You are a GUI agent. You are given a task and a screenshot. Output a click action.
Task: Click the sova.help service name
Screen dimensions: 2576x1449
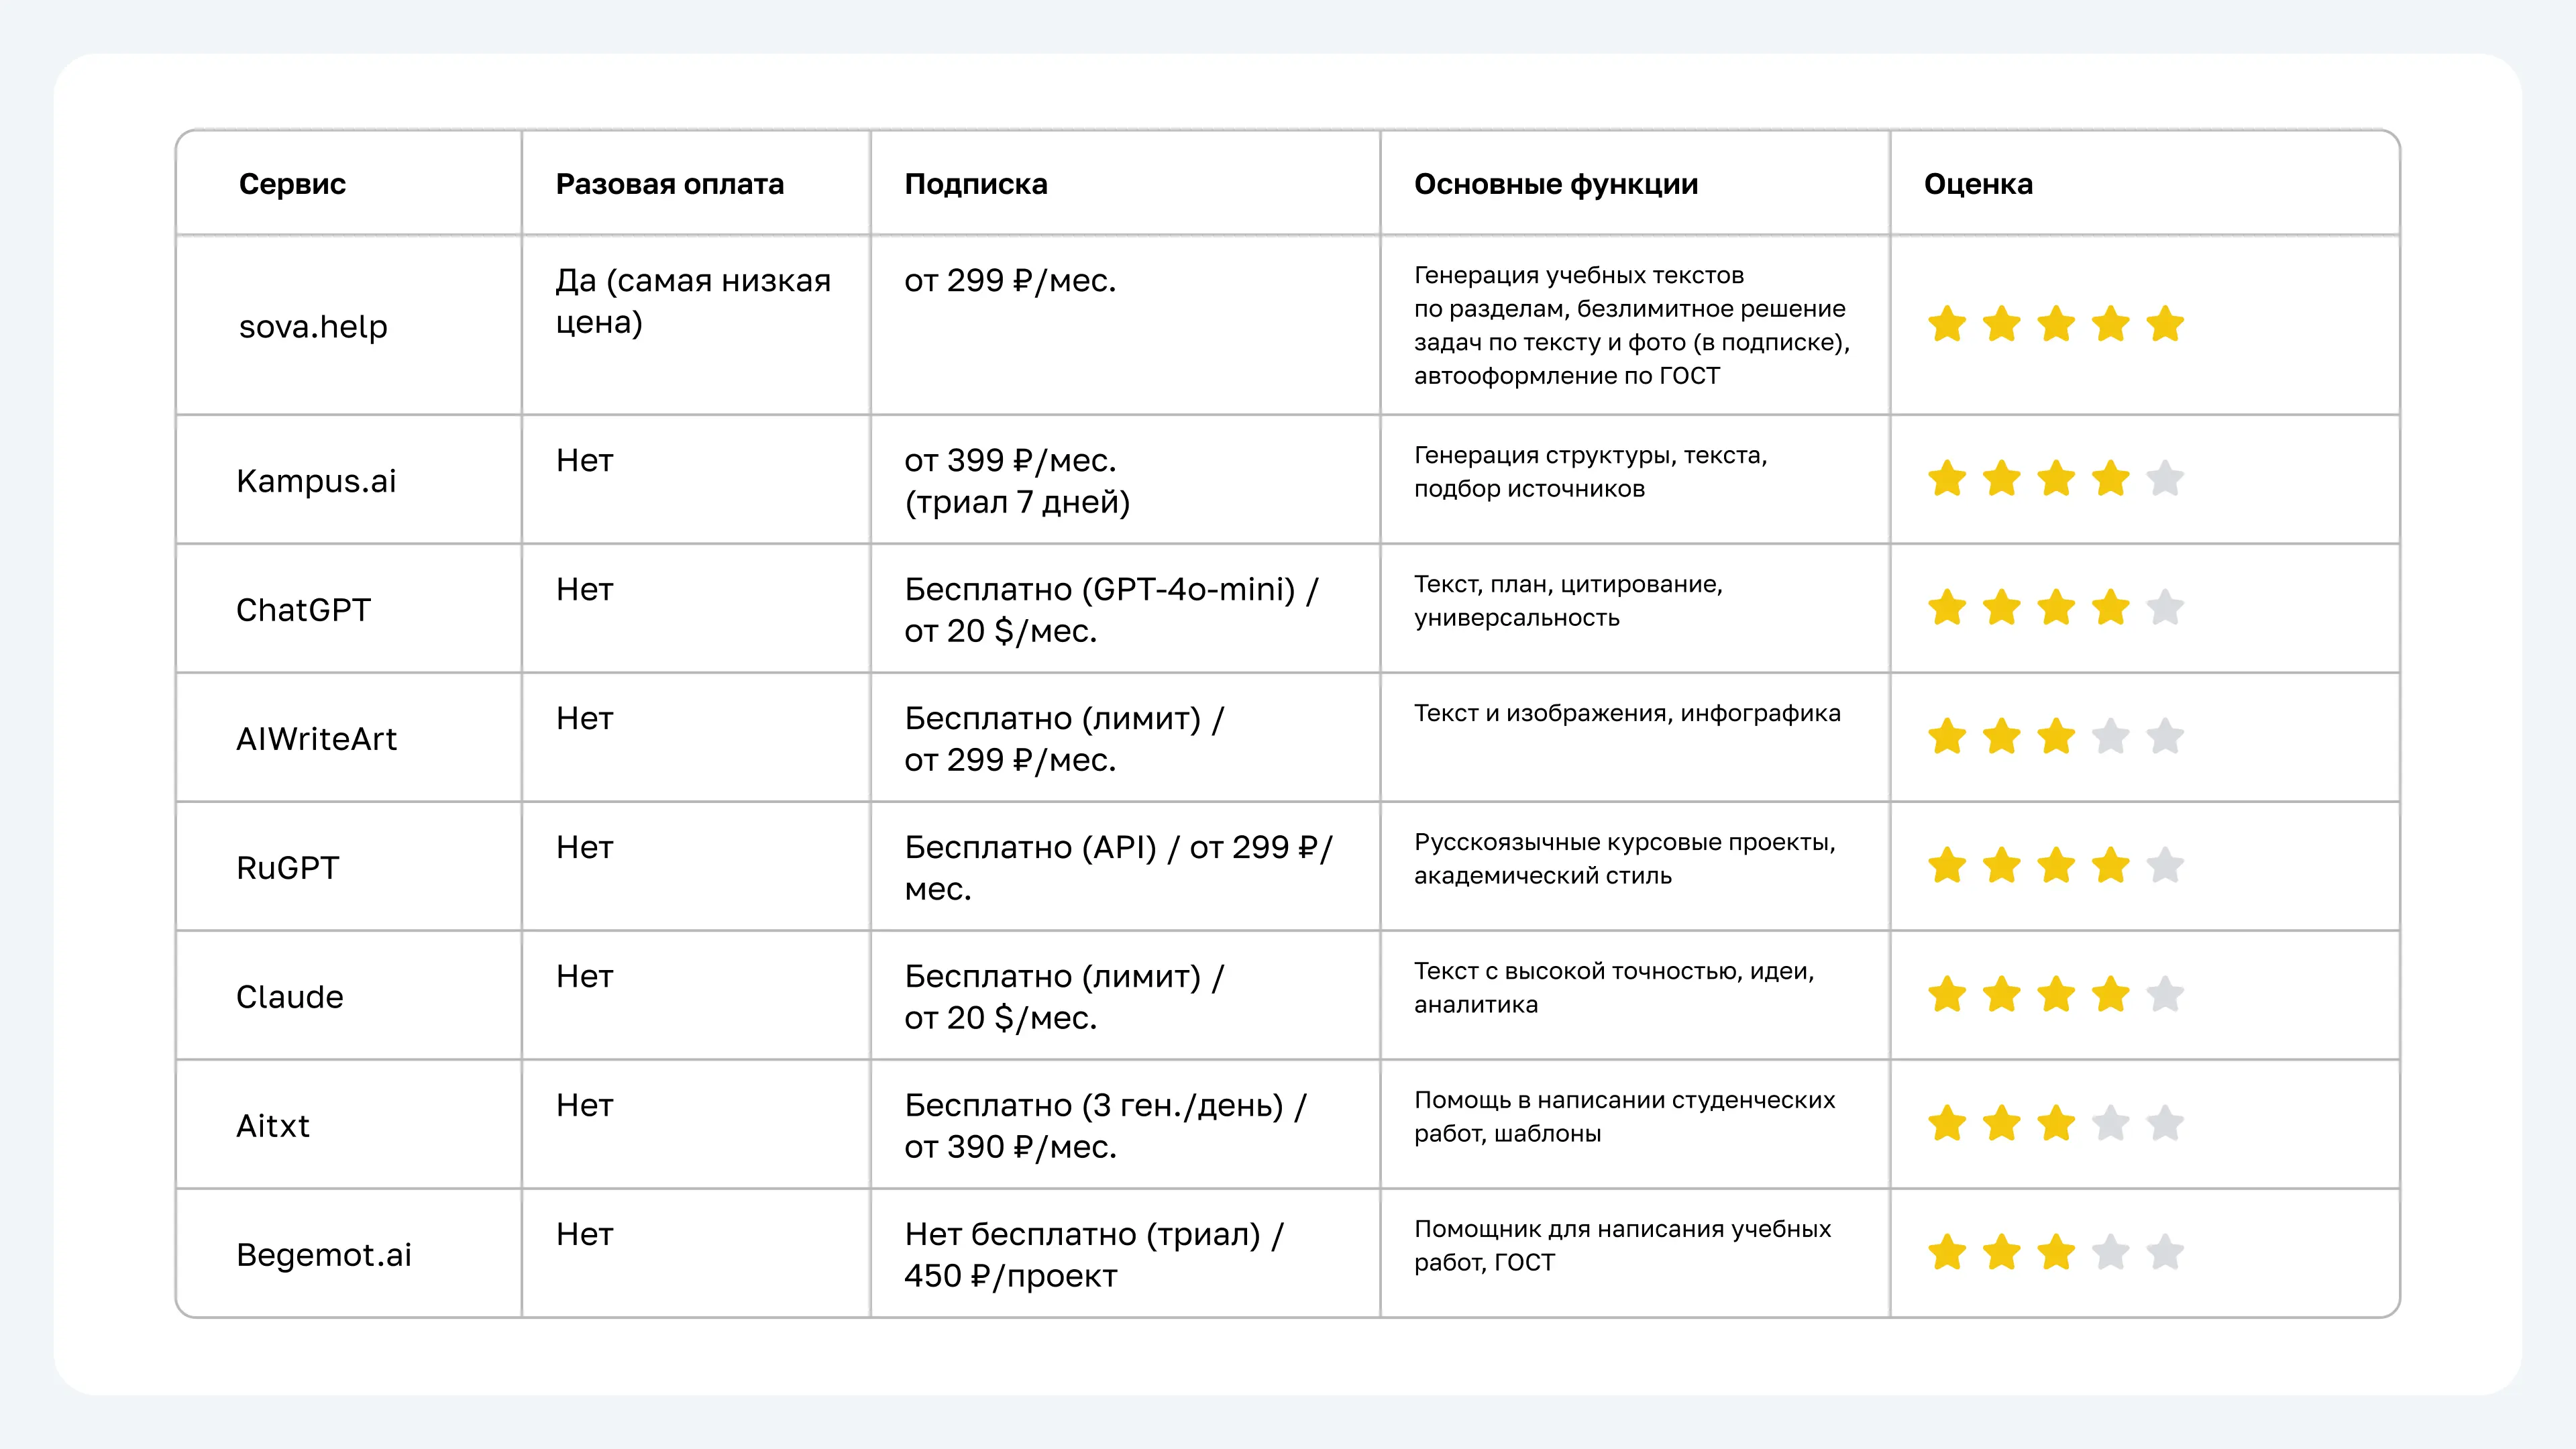(313, 326)
